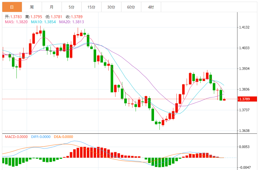Click the 1.3638 price axis label
Image resolution: width=259 pixels, height=170 pixels.
(x=244, y=131)
